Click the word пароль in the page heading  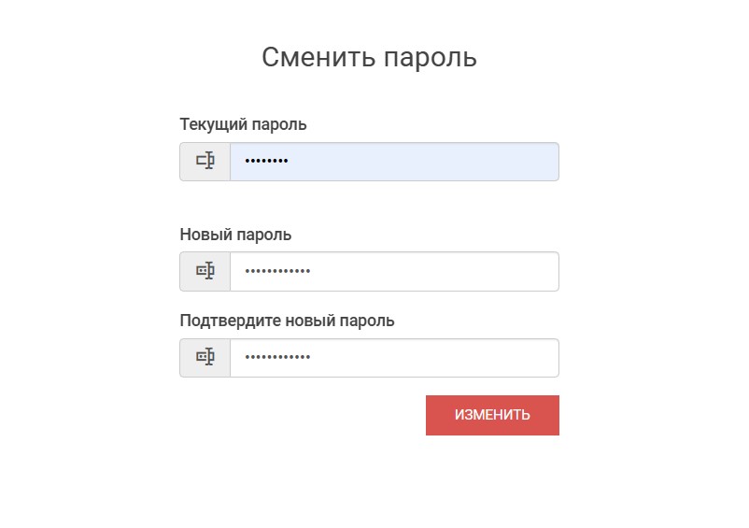pos(431,58)
